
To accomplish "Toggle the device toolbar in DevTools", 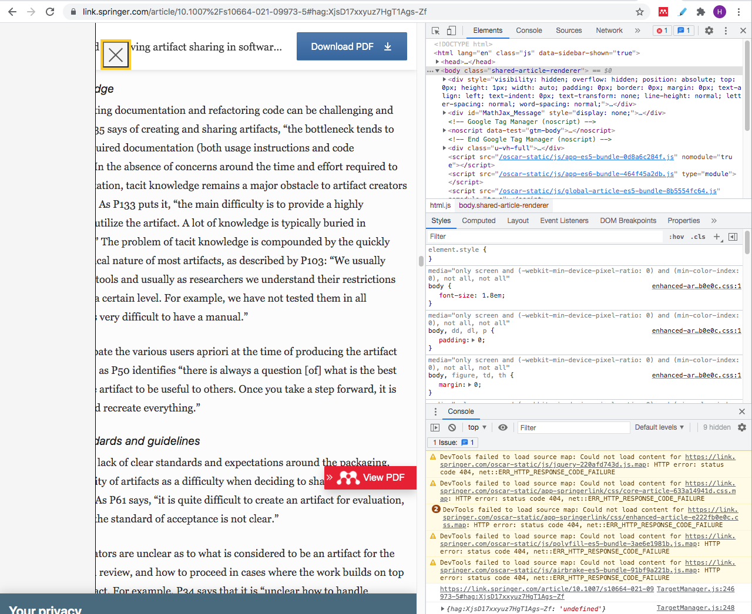I will [x=451, y=31].
